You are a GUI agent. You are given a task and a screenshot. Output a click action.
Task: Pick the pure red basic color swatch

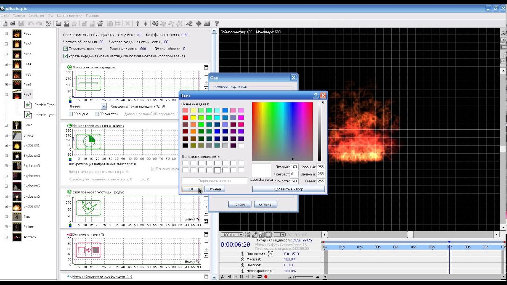[185, 118]
